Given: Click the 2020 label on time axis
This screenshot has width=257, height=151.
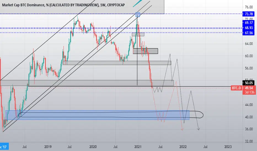Looking at the screenshot, I should pyautogui.click(x=93, y=147).
